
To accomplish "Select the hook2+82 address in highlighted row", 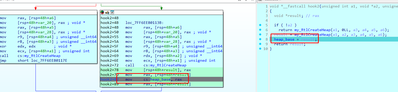I will pyautogui.click(x=110, y=79).
